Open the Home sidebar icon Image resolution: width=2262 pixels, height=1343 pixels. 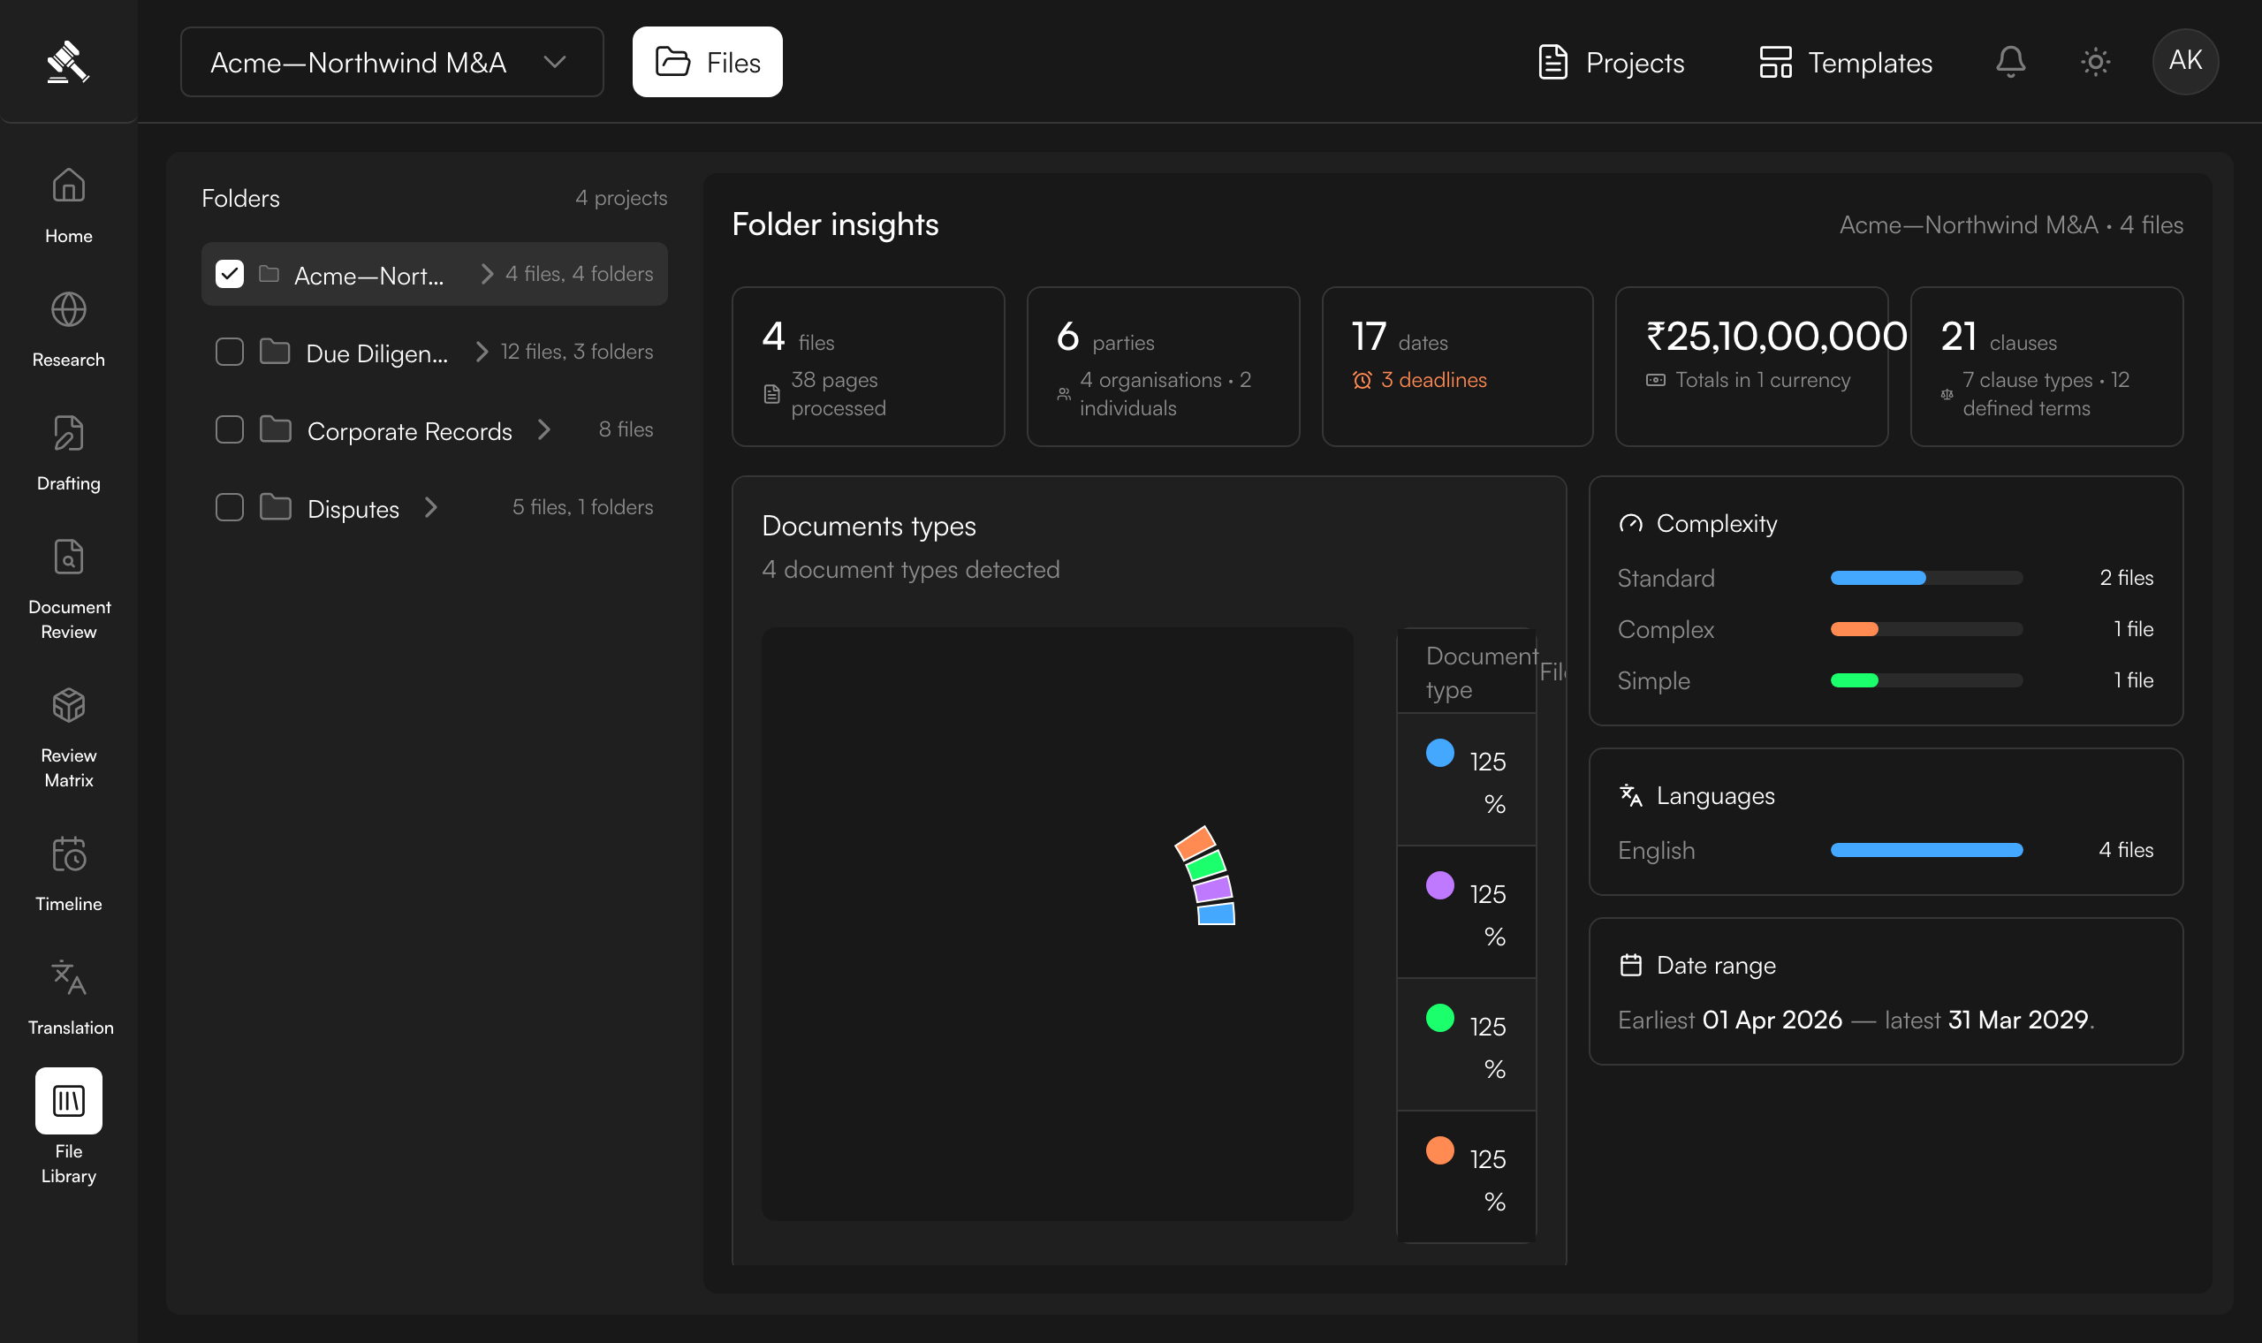tap(69, 186)
